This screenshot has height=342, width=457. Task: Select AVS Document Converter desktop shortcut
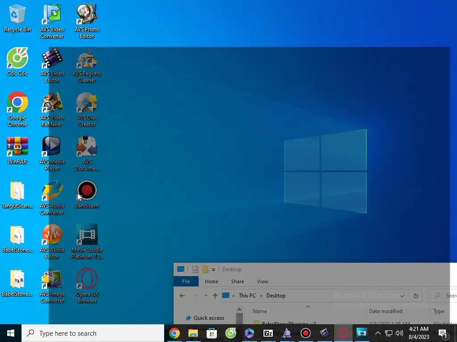87,154
